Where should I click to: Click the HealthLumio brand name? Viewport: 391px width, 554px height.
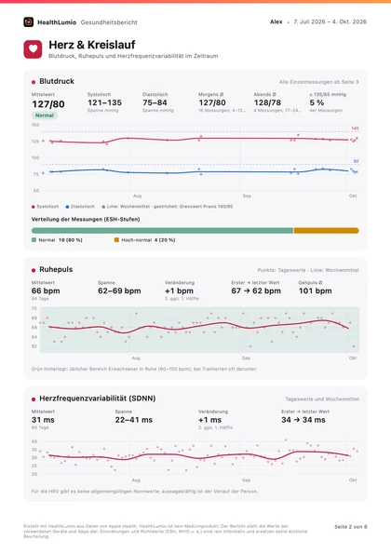(x=57, y=22)
